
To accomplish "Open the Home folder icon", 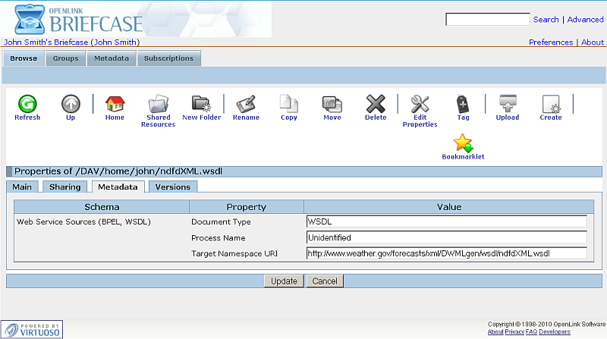I will 115,104.
